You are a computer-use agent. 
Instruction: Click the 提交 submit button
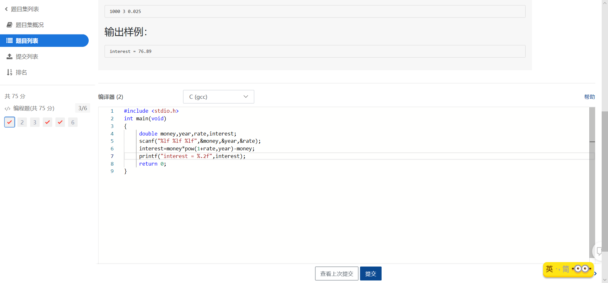pyautogui.click(x=370, y=274)
